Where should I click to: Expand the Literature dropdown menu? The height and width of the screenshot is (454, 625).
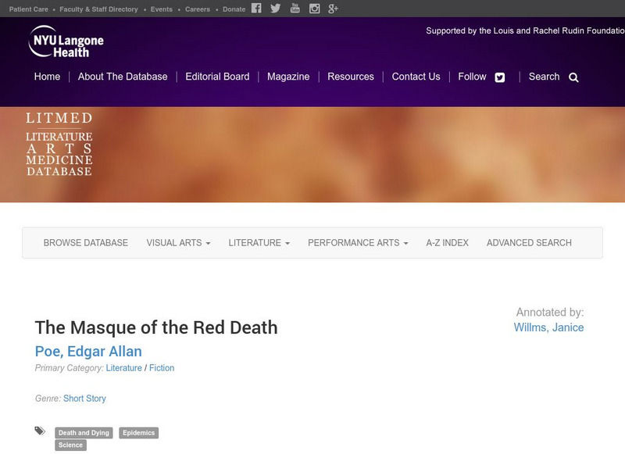coord(259,243)
